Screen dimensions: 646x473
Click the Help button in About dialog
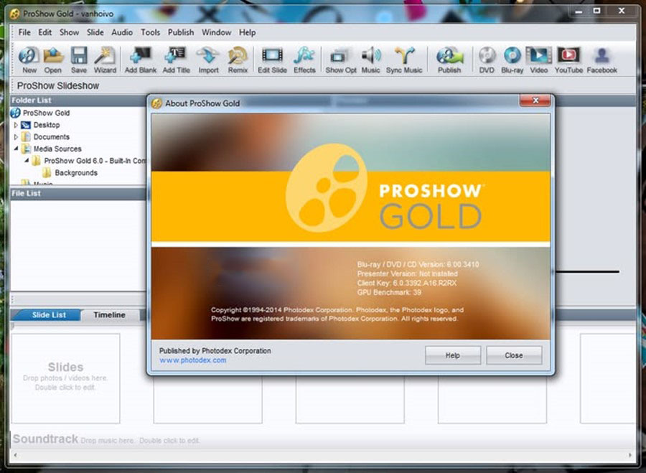pyautogui.click(x=452, y=355)
